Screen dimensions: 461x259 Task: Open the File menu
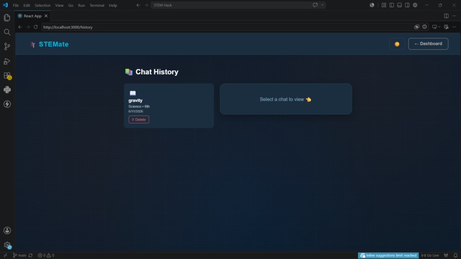point(15,5)
